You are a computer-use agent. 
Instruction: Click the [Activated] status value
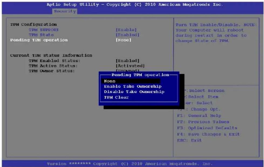click(130, 66)
